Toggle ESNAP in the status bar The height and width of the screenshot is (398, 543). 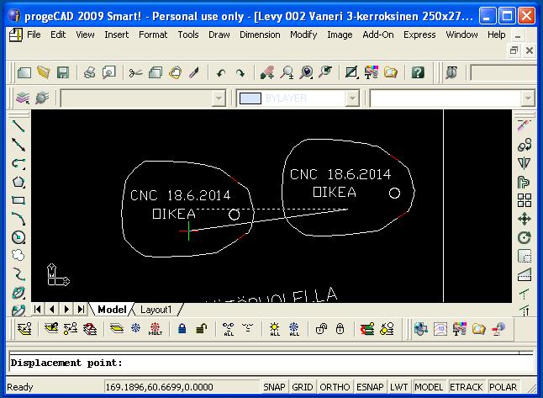[370, 387]
